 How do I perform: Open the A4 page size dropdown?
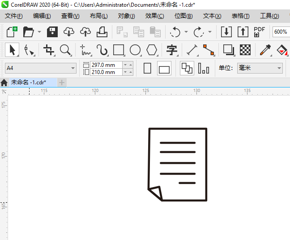pos(41,68)
